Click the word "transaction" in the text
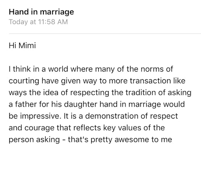Viewport: 201px width, 175px height. pos(150,81)
